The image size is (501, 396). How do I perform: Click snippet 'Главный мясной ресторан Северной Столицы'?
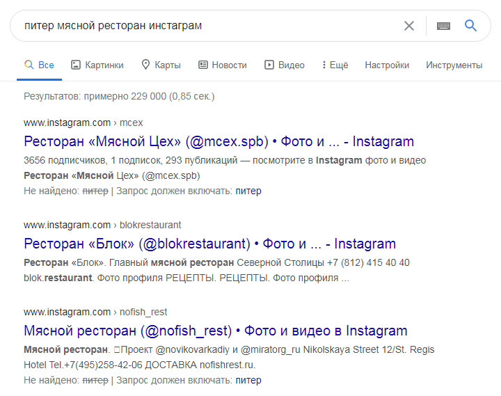point(217,262)
